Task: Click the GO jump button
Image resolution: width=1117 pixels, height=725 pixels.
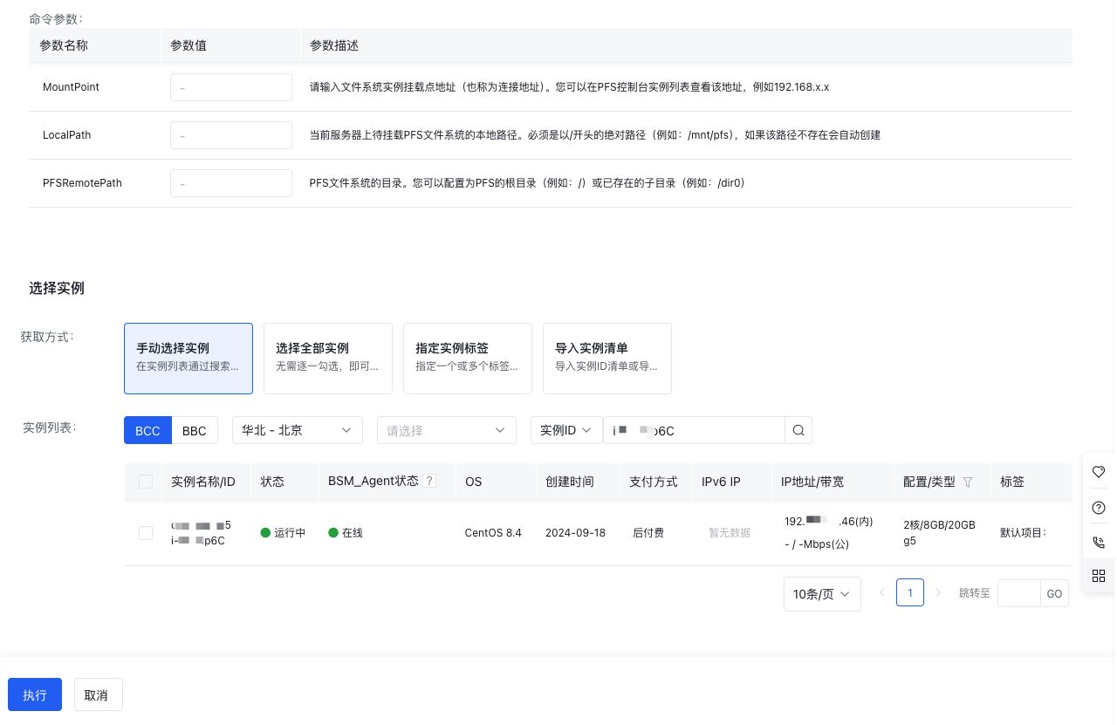Action: (x=1054, y=593)
